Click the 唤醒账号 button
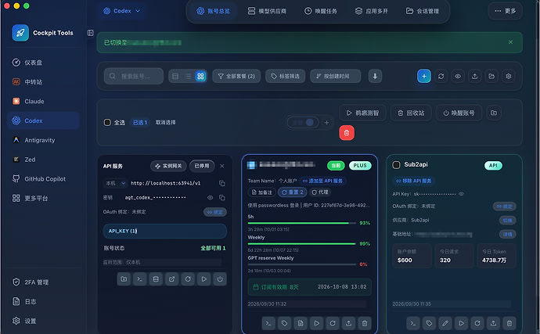Viewport: 540px width, 334px height. (459, 113)
